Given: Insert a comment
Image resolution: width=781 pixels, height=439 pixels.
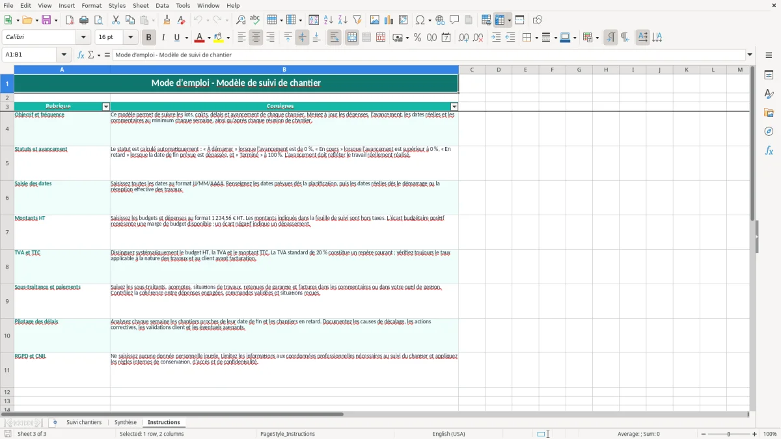Looking at the screenshot, I should [x=454, y=20].
